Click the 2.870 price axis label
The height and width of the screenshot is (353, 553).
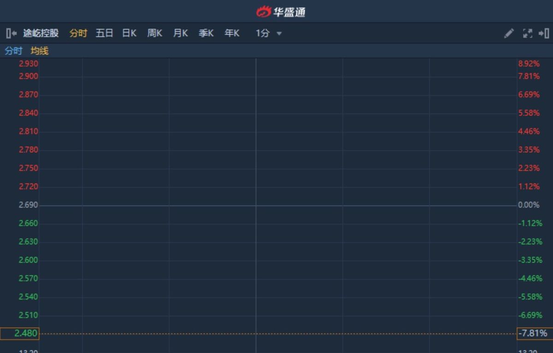[x=29, y=94]
